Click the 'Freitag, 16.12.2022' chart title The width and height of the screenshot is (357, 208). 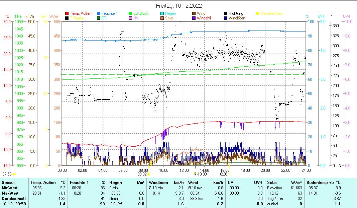179,6
